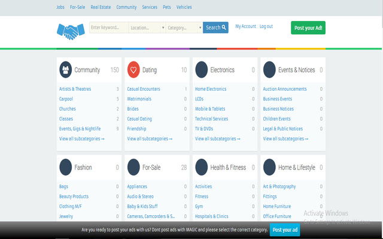Viewport: 383px width, 239px height.
Task: Click the Fashion category circle icon
Action: tap(65, 167)
